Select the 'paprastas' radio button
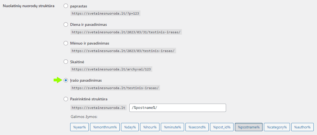The image size is (317, 135). coord(66,6)
